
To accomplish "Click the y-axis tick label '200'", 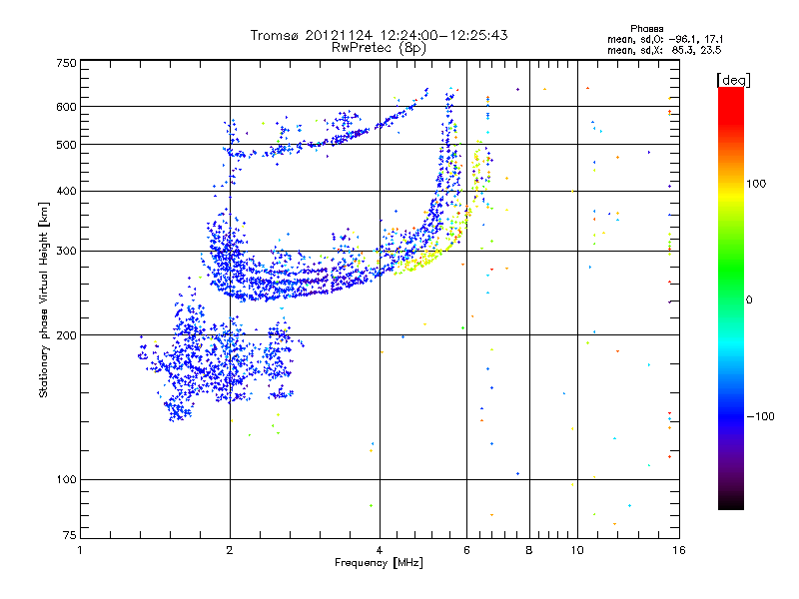I will click(x=66, y=335).
